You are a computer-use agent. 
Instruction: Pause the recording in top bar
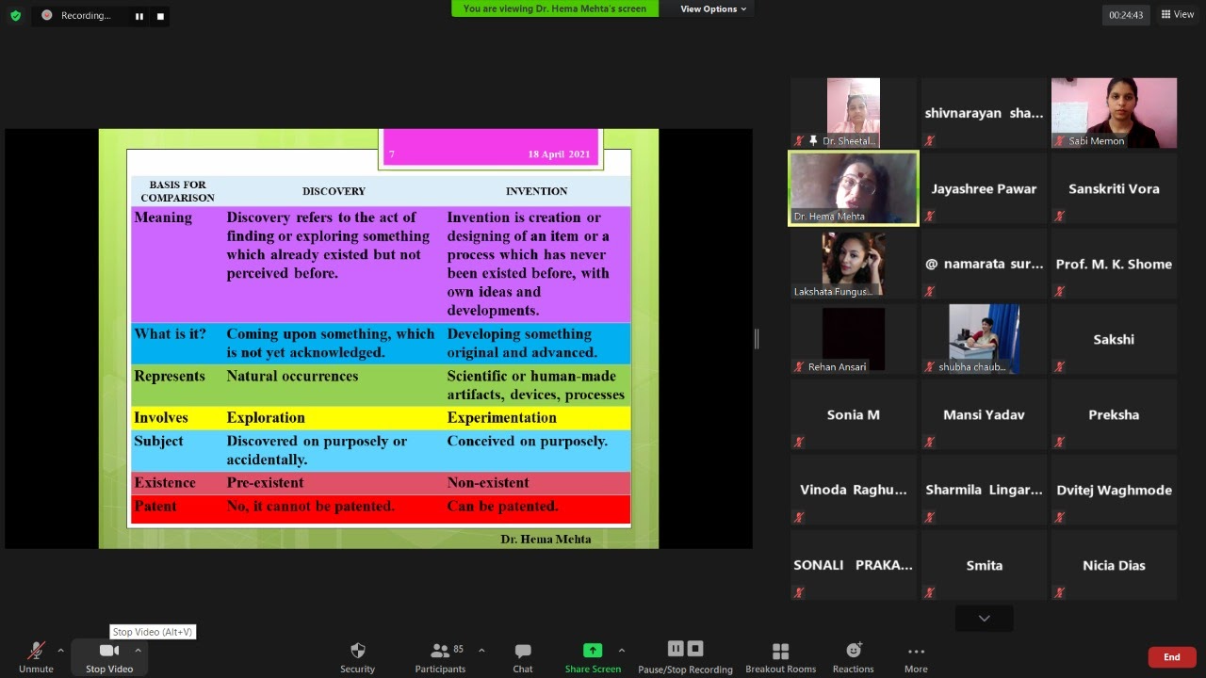point(139,16)
